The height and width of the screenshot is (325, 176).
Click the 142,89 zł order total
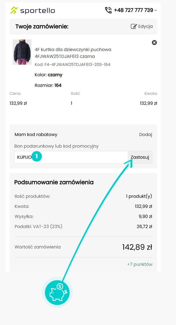(x=137, y=247)
